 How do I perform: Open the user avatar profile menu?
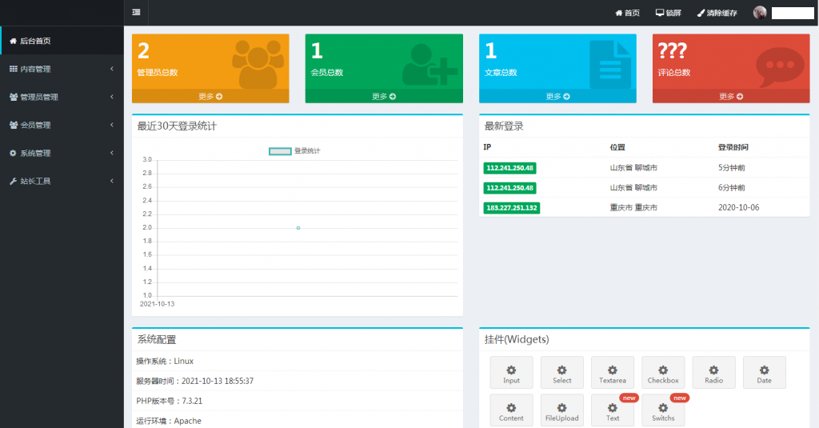760,13
